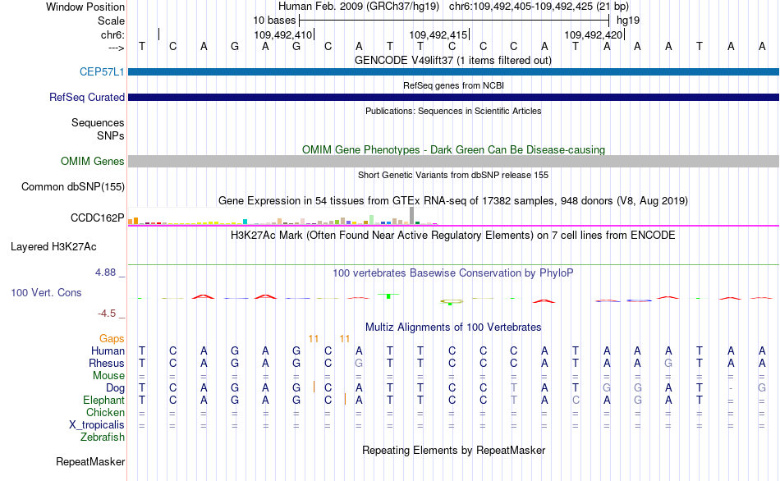This screenshot has width=780, height=481.
Task: Click Short Genetic Variants from dbSNP title
Action: pyautogui.click(x=453, y=175)
